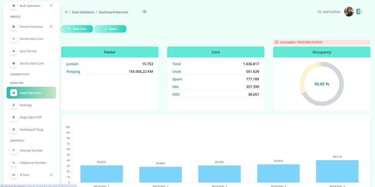375x187 pixels.
Task: Open Dashboard Tiang menu item
Action: 31,129
